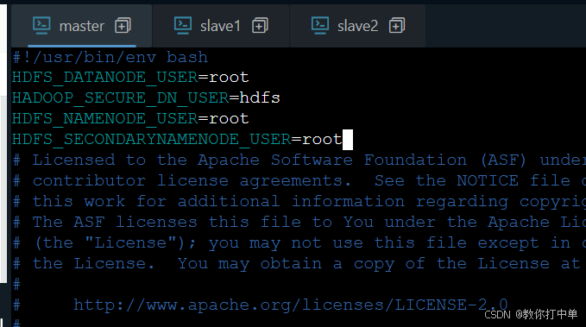Duplicate the slave2 session with plus icon
The width and height of the screenshot is (586, 327).
(397, 26)
